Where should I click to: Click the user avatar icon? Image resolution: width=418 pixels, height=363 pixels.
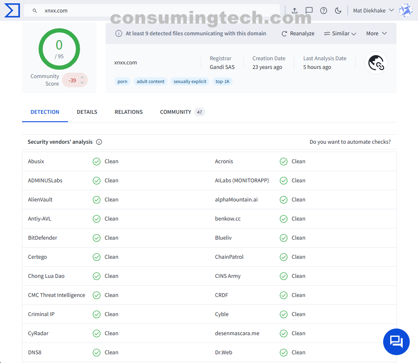point(405,10)
